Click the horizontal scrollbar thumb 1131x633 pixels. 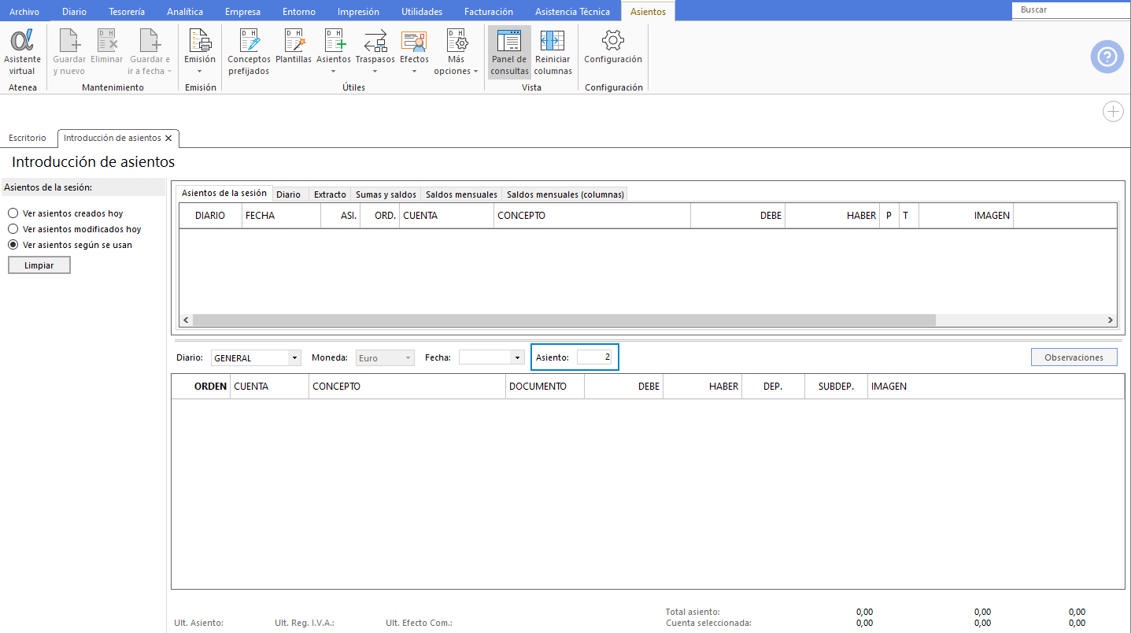click(x=564, y=320)
